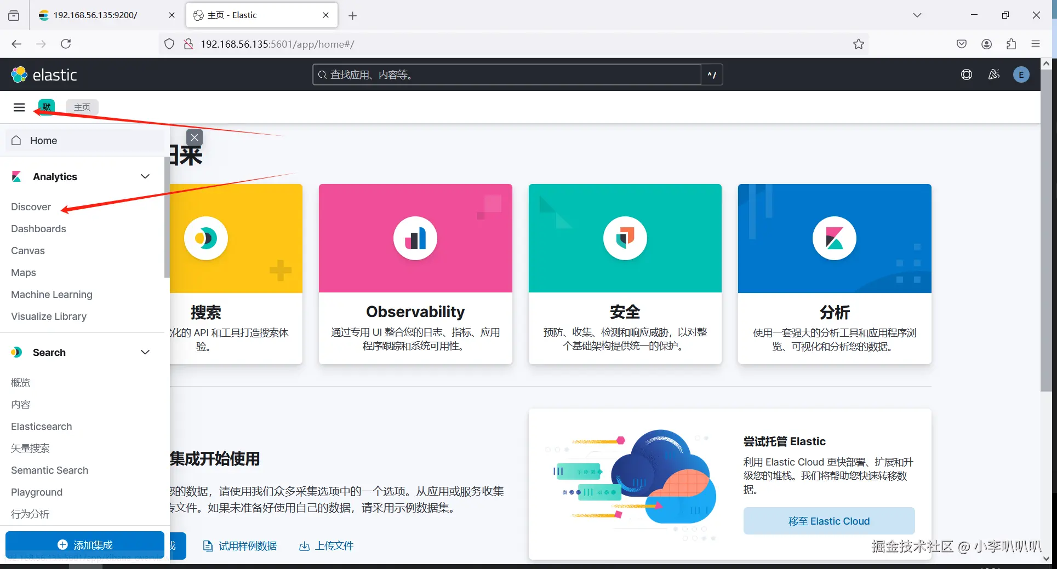Click the 主页 breadcrumb
Screen dimensions: 1057x569
click(82, 107)
